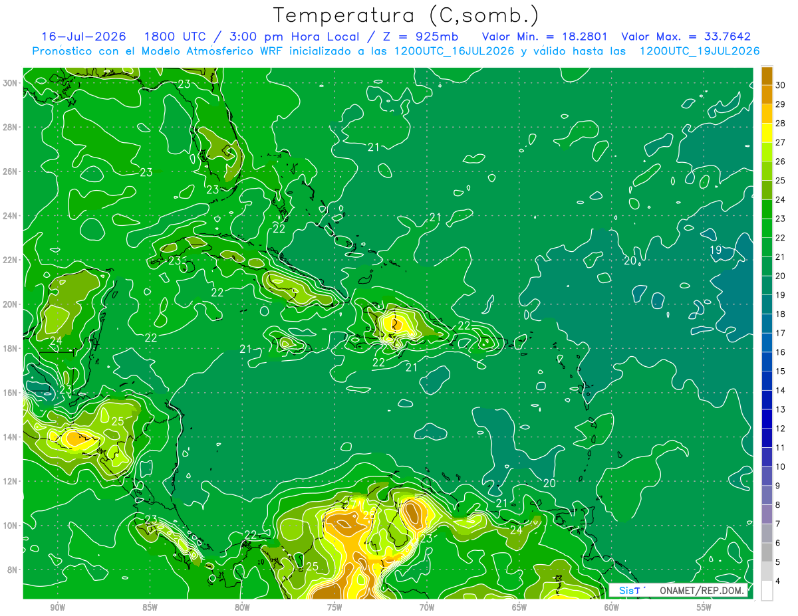The image size is (798, 616).
Task: Click the blue 'Sis' logo beside ONAMET
Action: [x=626, y=590]
